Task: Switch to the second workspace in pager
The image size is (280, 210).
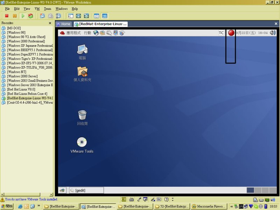Action: 258,190
